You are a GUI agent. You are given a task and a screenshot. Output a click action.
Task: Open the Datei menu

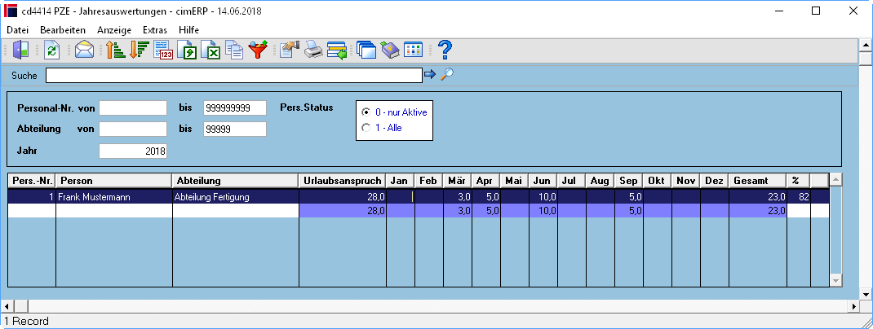17,30
